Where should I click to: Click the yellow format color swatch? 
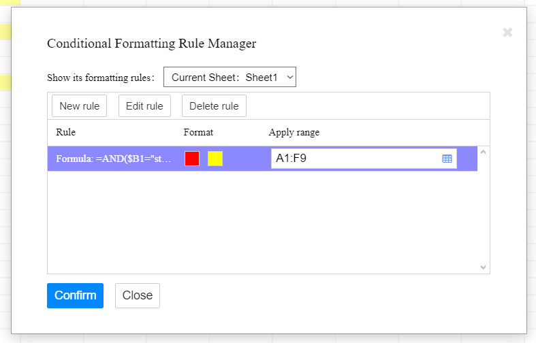[x=215, y=159]
